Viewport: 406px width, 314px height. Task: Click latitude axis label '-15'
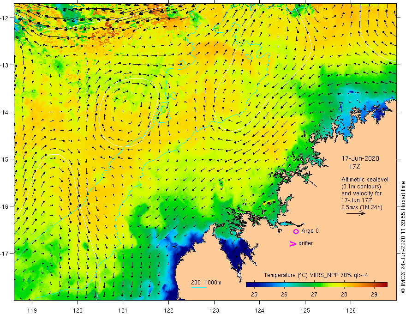point(5,159)
